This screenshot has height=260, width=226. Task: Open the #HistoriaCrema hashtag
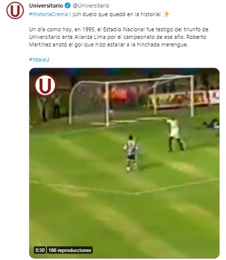48,14
